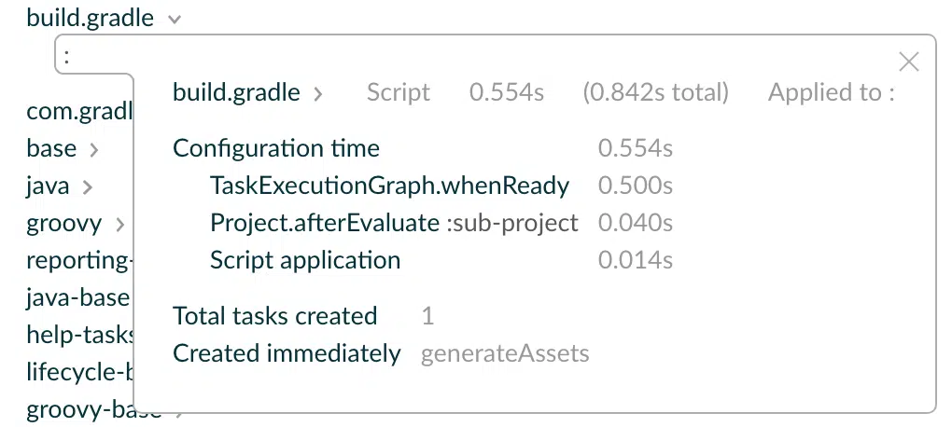
Task: Select the help-tasks list item
Action: click(79, 334)
